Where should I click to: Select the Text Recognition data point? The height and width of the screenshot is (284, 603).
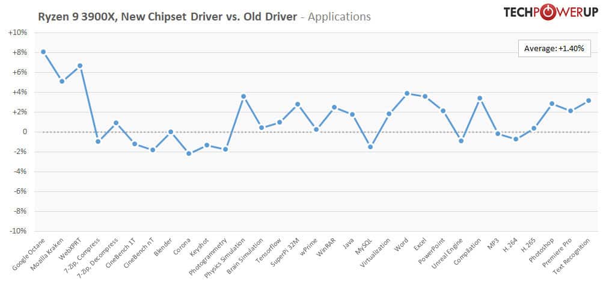click(589, 100)
